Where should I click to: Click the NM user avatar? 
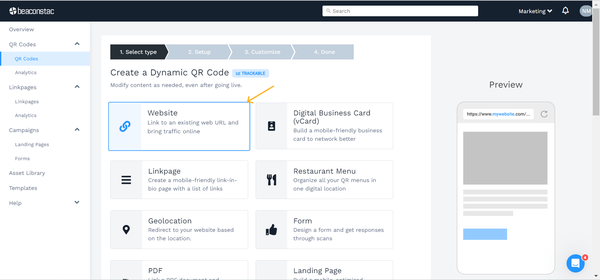pos(586,11)
